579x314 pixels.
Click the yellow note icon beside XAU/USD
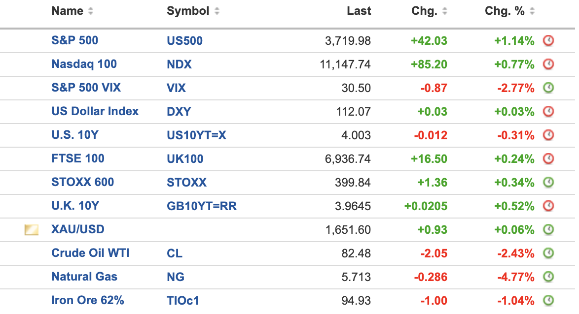coord(32,230)
